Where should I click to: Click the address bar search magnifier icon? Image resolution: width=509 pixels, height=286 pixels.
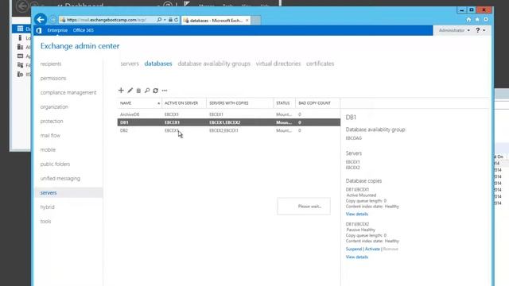click(159, 20)
